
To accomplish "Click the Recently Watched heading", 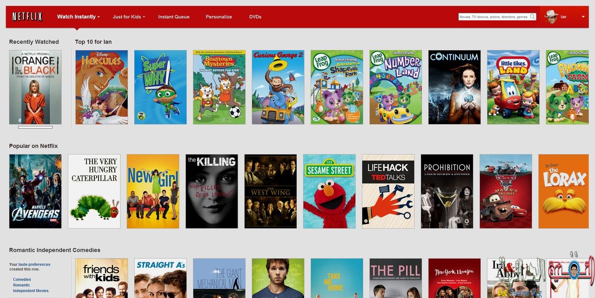I will click(34, 42).
